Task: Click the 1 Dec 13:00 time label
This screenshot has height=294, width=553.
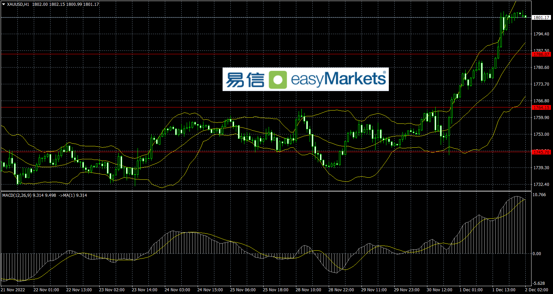Action: click(x=504, y=290)
